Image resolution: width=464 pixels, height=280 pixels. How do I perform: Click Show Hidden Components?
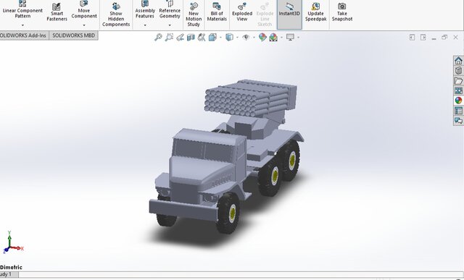pyautogui.click(x=116, y=14)
